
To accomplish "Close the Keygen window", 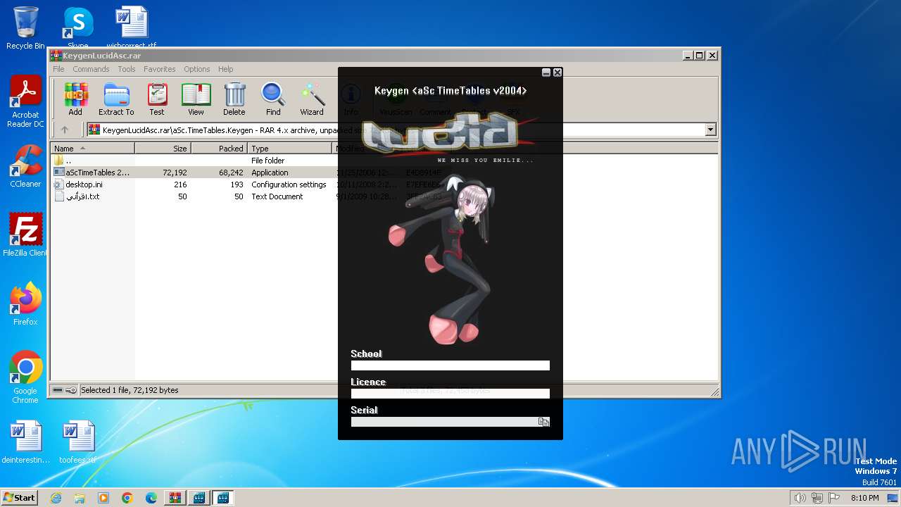I will pyautogui.click(x=557, y=73).
